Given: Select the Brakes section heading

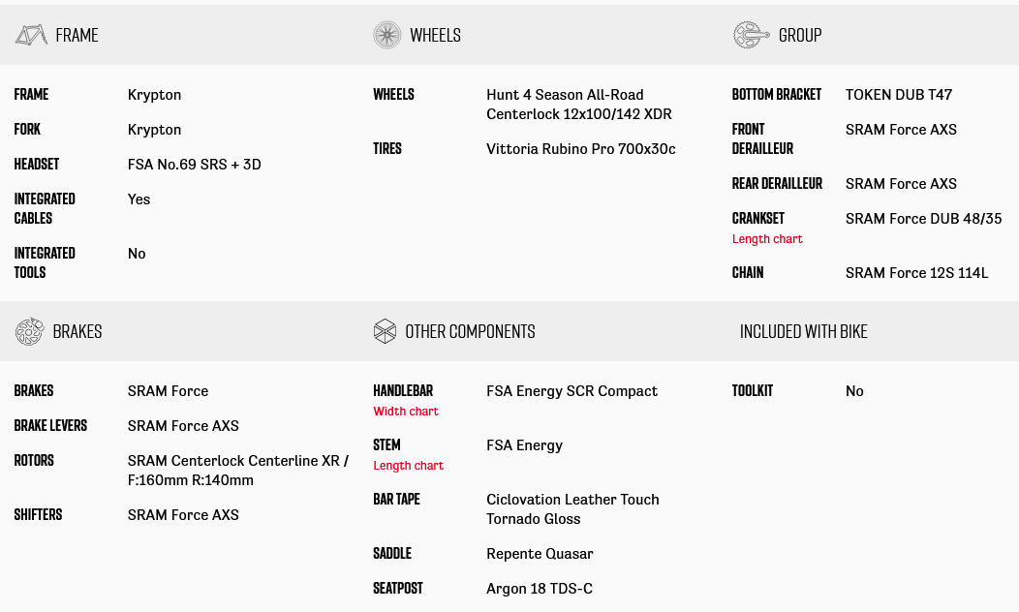Looking at the screenshot, I should [77, 331].
